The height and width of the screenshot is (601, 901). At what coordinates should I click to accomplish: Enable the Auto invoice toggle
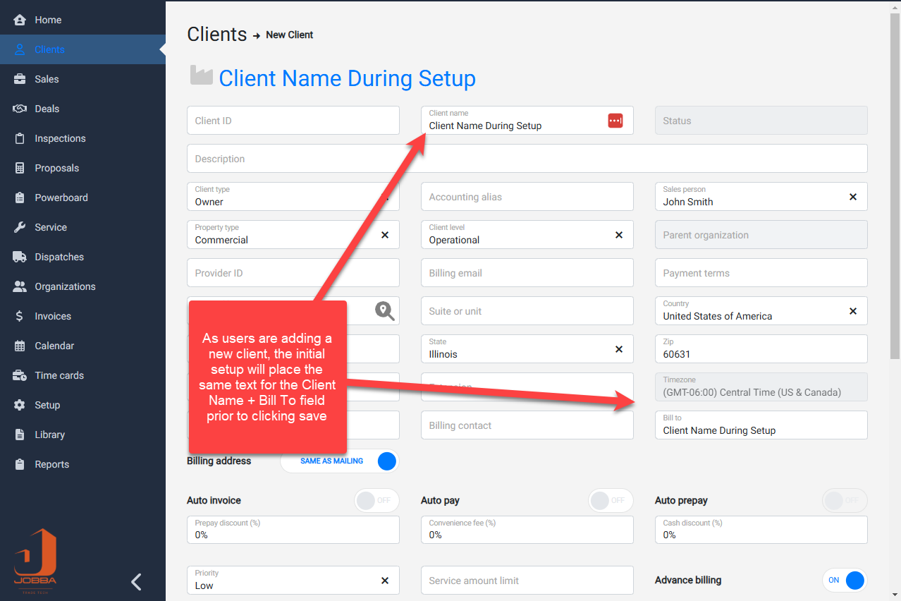pos(376,501)
